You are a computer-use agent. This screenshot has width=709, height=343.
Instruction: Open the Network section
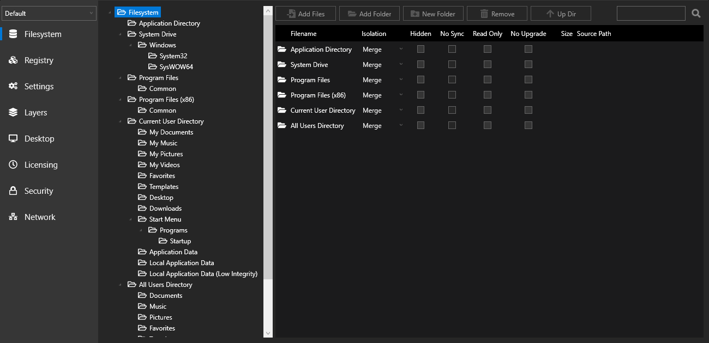[40, 217]
